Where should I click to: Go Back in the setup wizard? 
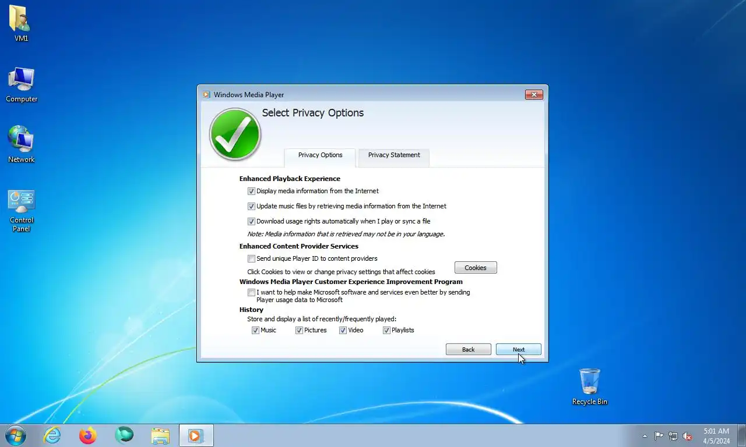click(x=469, y=349)
